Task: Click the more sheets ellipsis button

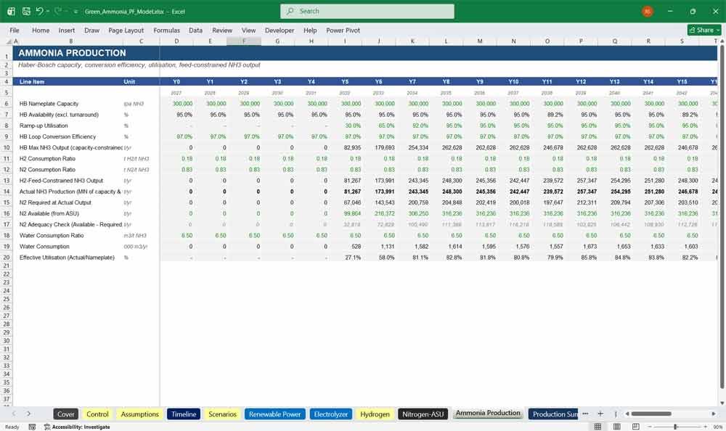Action: [x=585, y=414]
